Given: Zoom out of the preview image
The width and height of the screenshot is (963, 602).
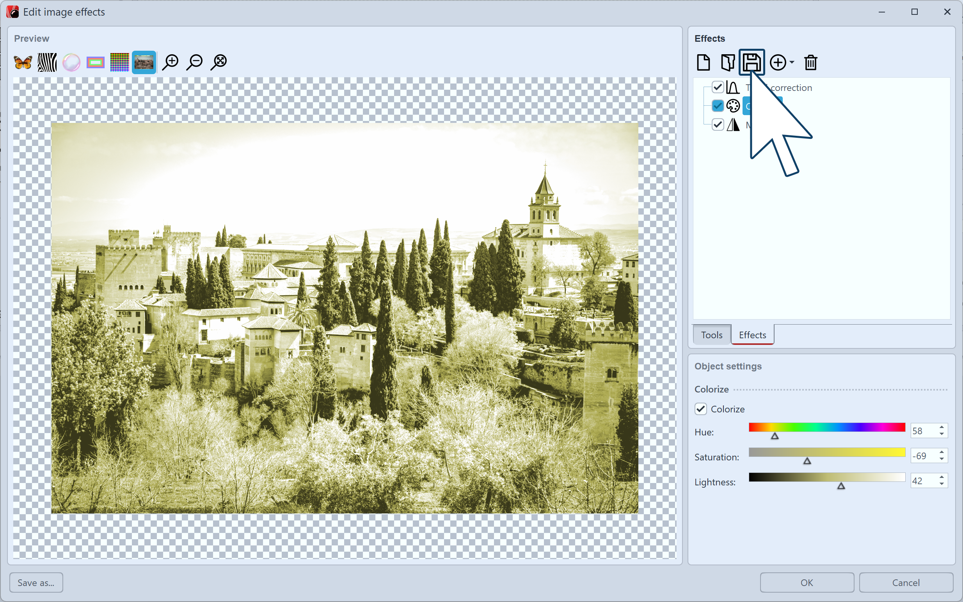Looking at the screenshot, I should coord(195,62).
